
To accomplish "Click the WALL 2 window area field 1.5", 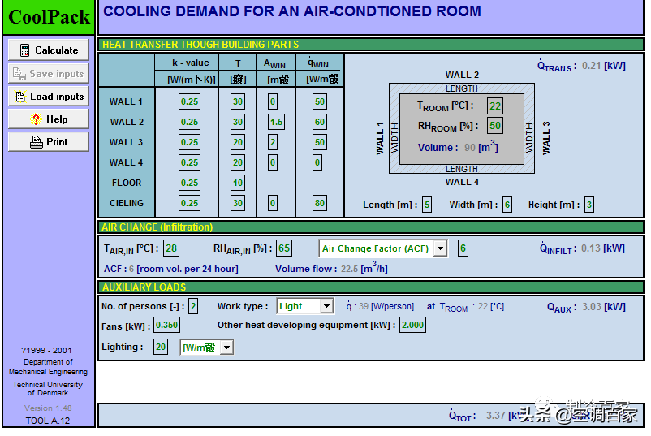I will click(x=276, y=122).
